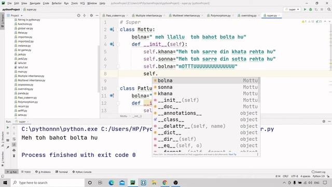Choose __delattr__(self, name) suggestion

[x=206, y=126]
